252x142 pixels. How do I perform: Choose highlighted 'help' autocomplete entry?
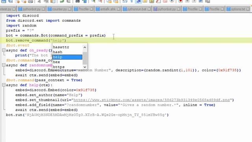tap(67, 57)
